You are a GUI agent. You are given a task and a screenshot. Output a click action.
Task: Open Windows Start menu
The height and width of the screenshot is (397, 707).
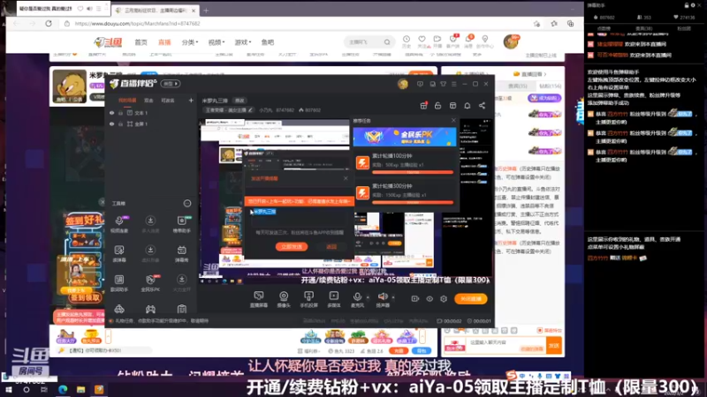pos(9,389)
